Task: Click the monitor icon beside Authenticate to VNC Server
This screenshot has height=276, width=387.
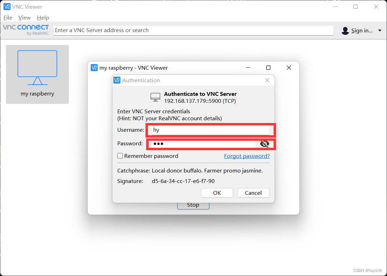Action: coord(155,97)
